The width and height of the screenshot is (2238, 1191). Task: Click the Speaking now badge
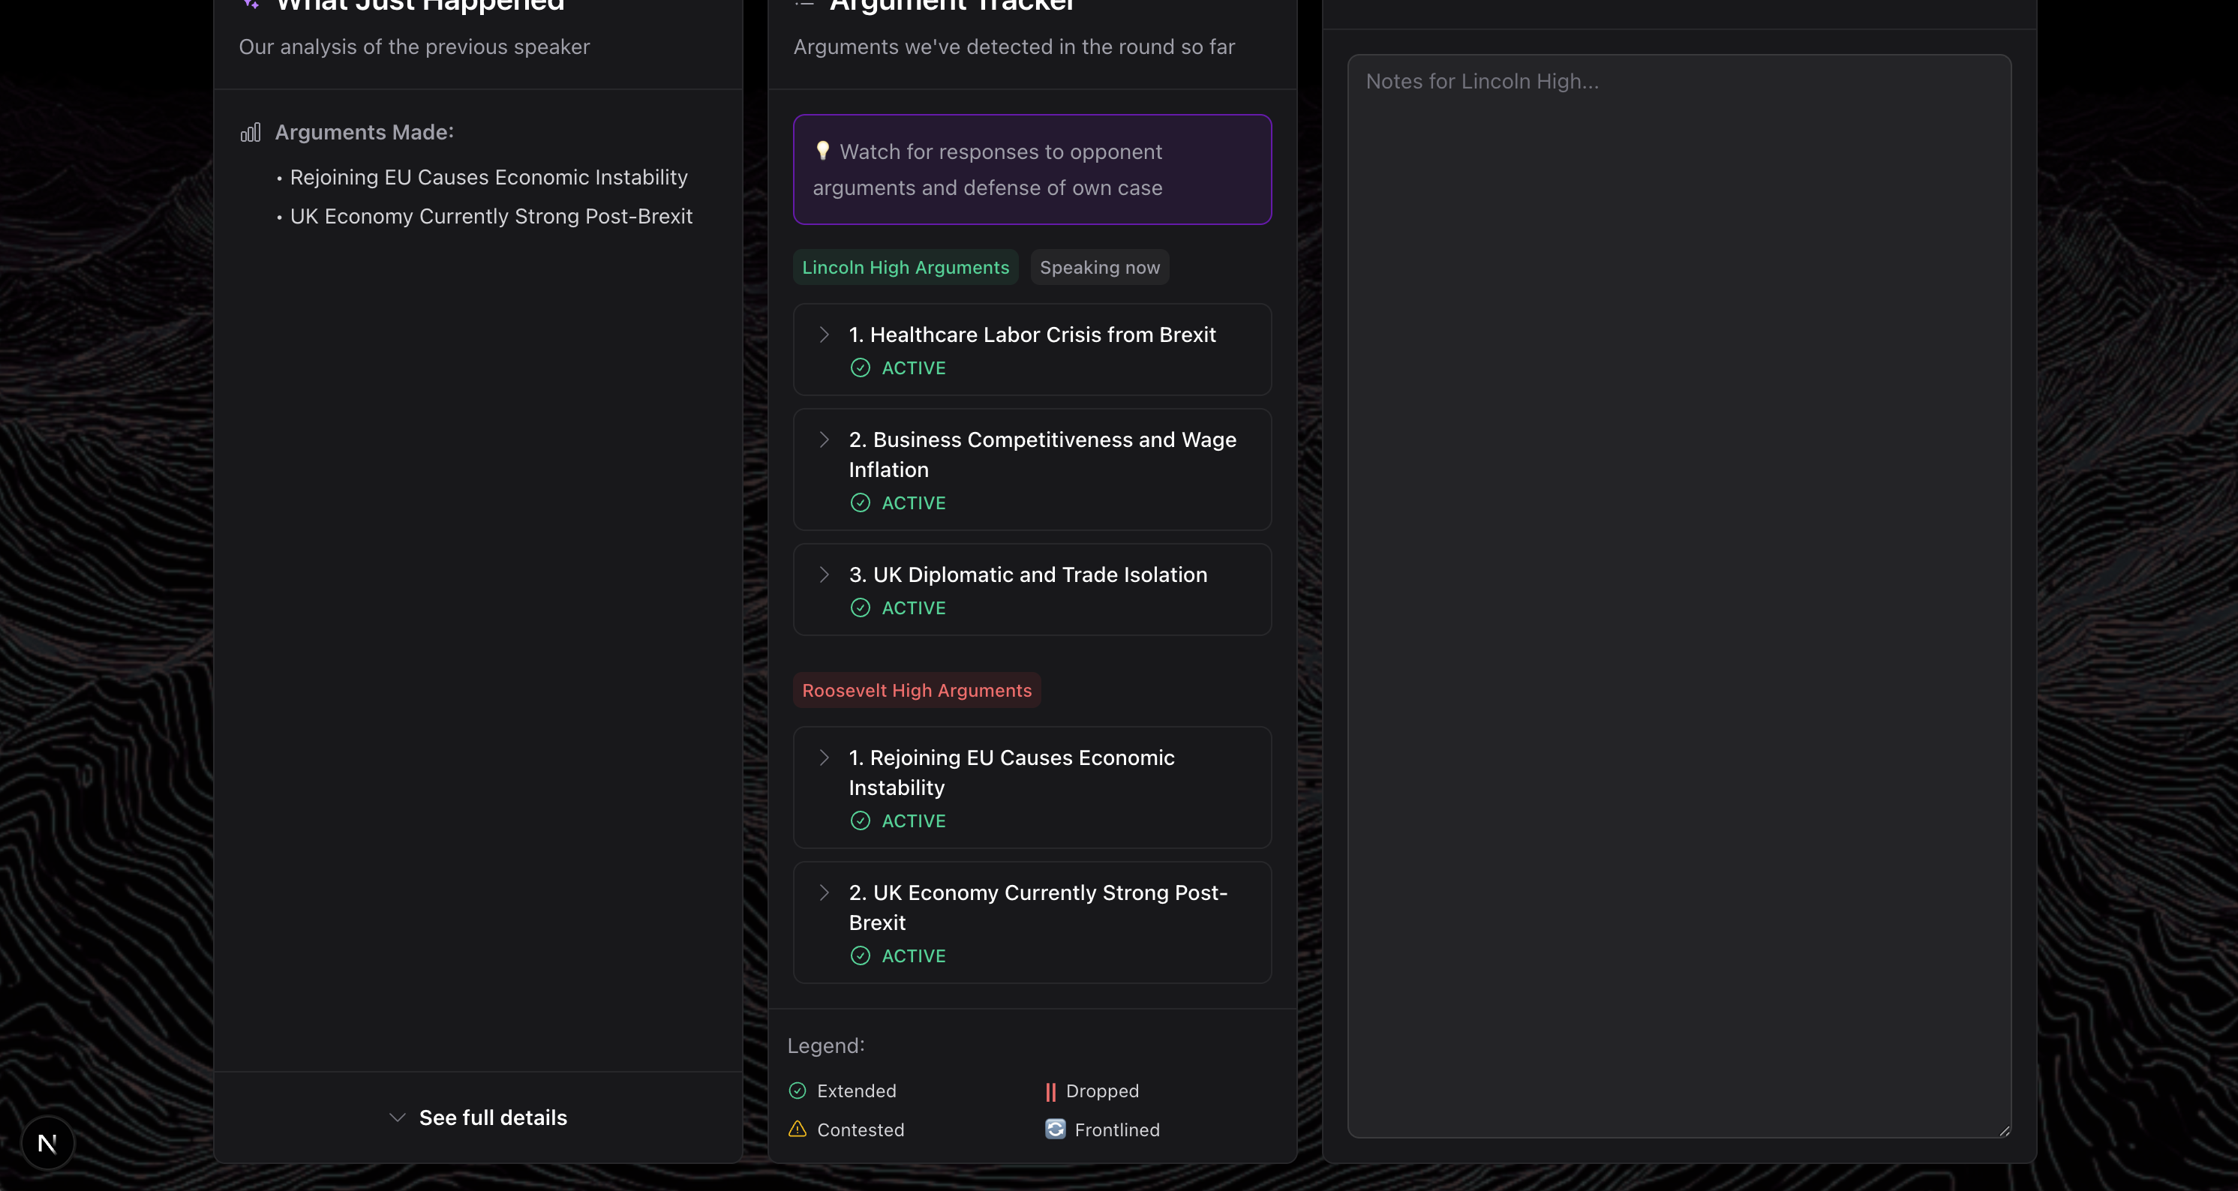click(1099, 268)
